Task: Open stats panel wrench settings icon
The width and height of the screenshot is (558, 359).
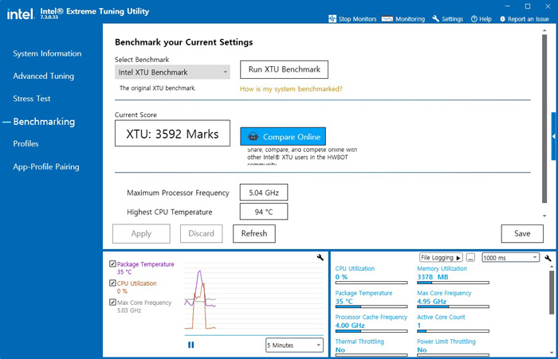Action: click(x=548, y=258)
